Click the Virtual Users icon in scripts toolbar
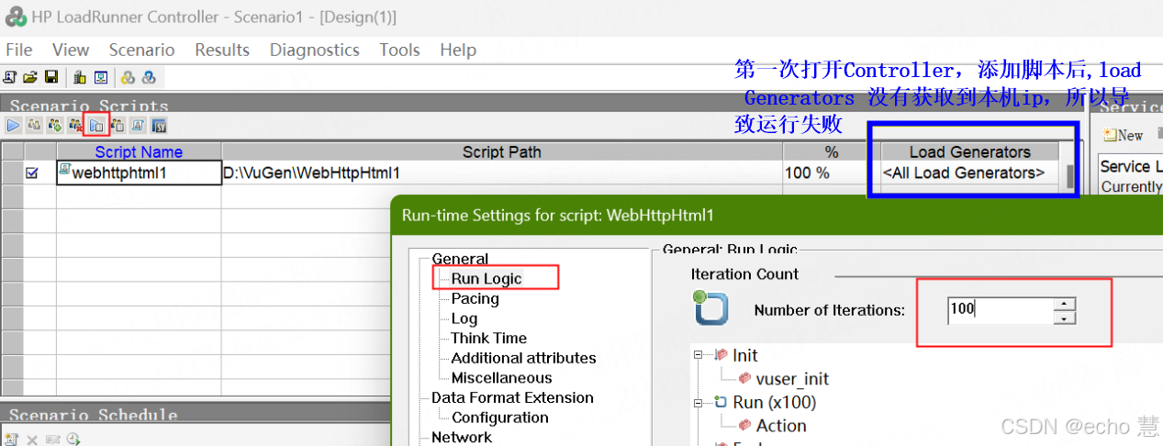Image resolution: width=1163 pixels, height=446 pixels. [34, 126]
